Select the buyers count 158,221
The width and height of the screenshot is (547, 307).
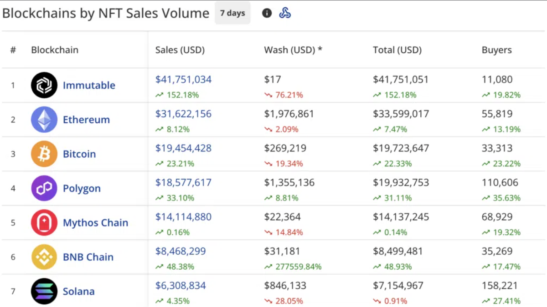tap(500, 286)
